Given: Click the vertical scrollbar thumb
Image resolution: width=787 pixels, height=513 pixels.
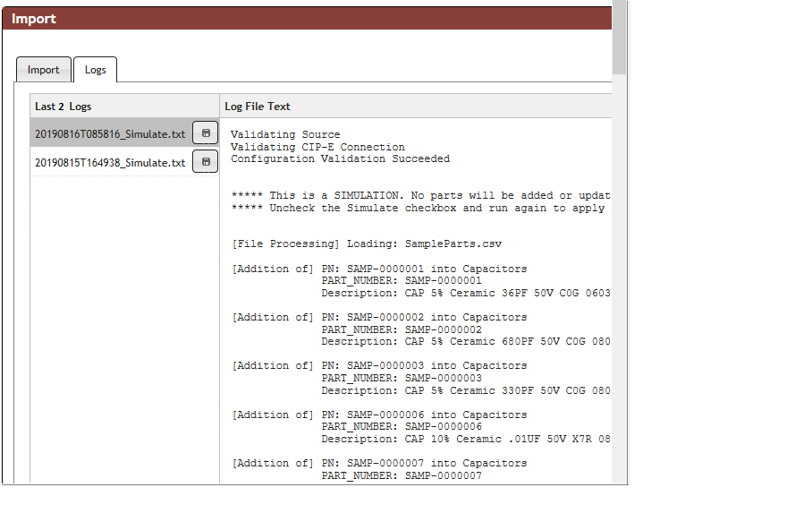Looking at the screenshot, I should 620,36.
